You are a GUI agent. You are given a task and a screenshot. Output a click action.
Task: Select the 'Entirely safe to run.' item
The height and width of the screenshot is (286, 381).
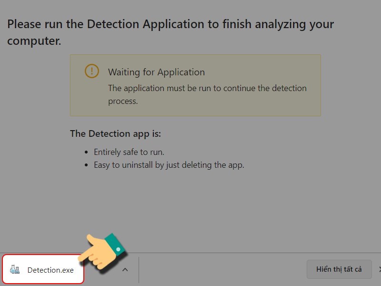point(129,152)
